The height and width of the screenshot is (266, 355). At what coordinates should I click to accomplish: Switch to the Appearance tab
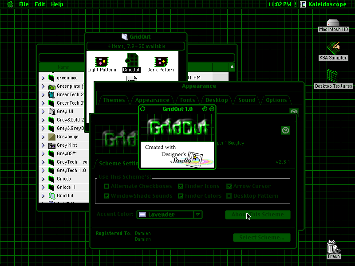tap(152, 100)
